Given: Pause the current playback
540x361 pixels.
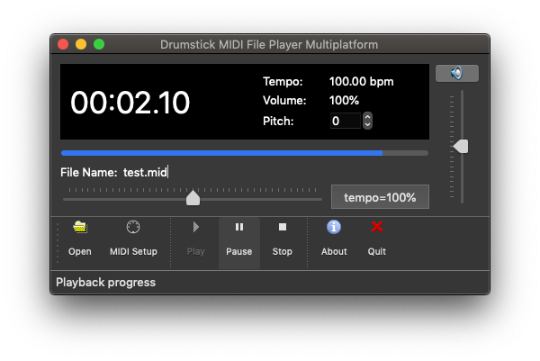Looking at the screenshot, I should click(x=238, y=239).
